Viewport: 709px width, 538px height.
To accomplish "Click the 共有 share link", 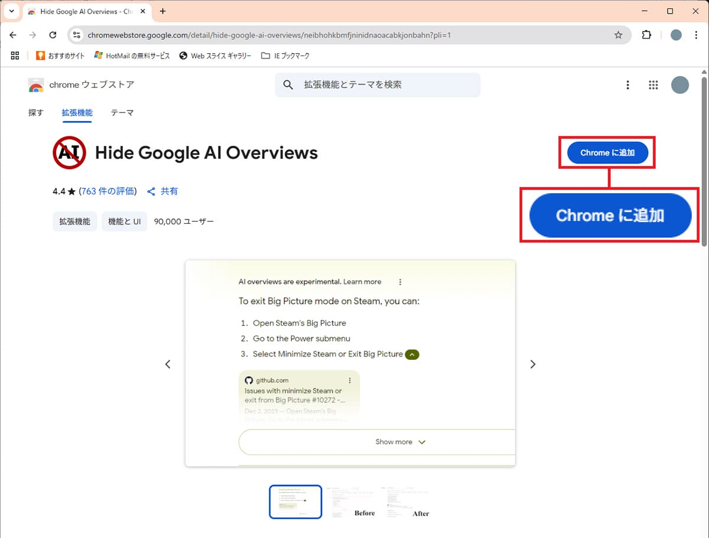I will click(x=162, y=191).
